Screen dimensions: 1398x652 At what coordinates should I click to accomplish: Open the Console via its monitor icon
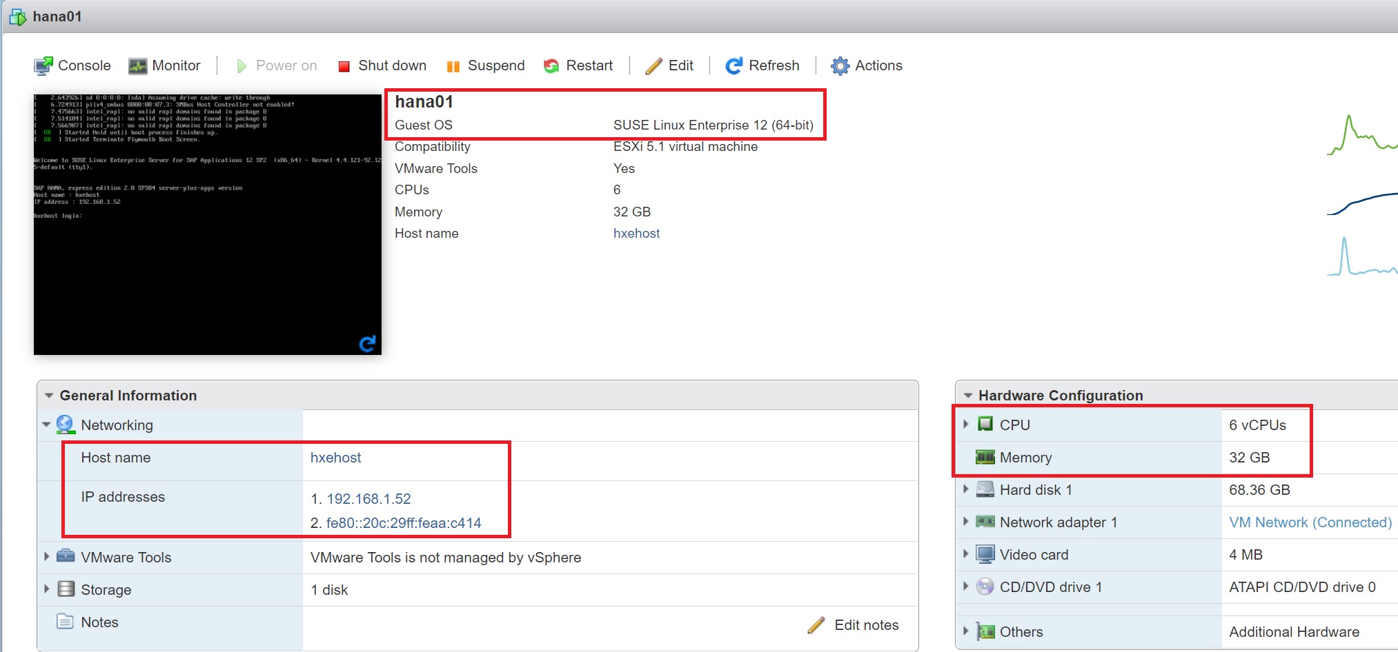point(43,65)
